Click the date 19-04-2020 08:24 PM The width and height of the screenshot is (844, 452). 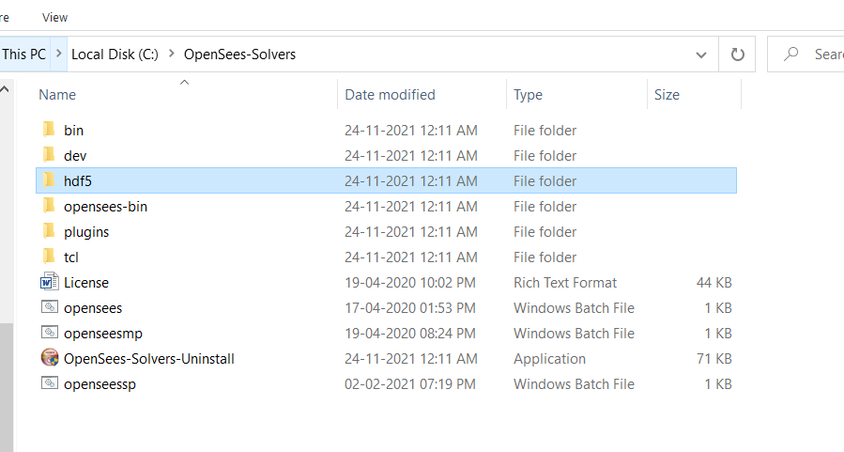[410, 333]
